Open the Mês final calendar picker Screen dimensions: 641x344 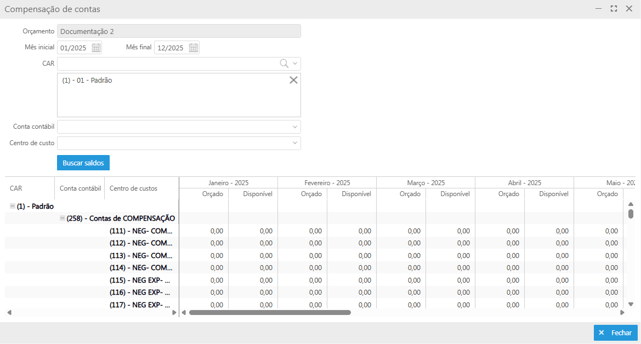point(193,48)
